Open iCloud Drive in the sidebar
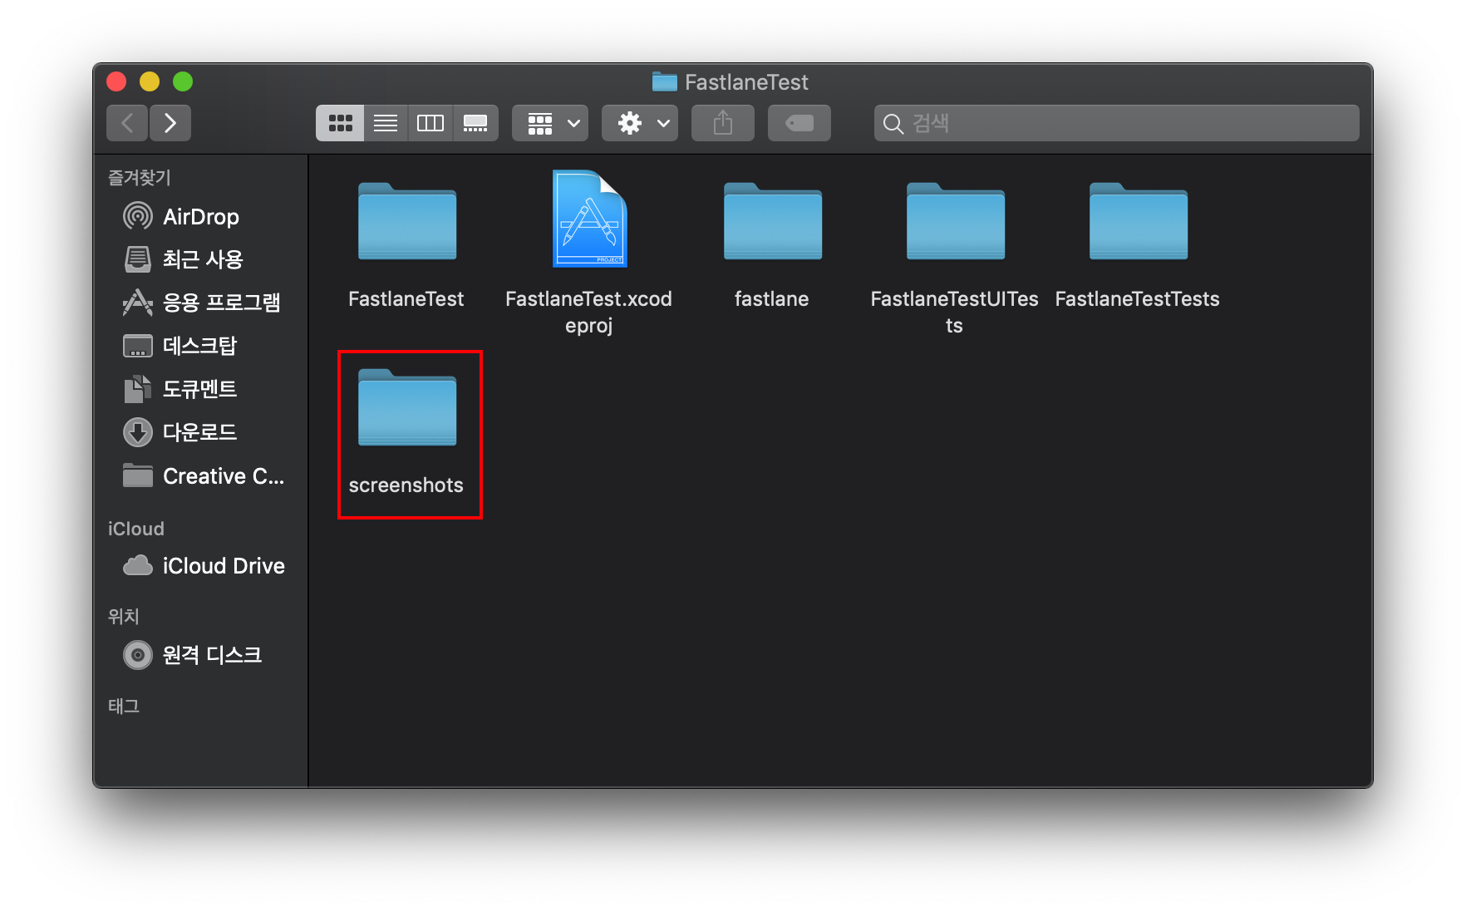Viewport: 1466px width, 911px height. click(200, 566)
